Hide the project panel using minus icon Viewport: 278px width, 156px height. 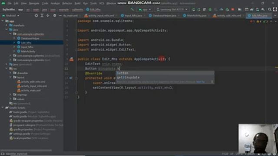point(60,16)
